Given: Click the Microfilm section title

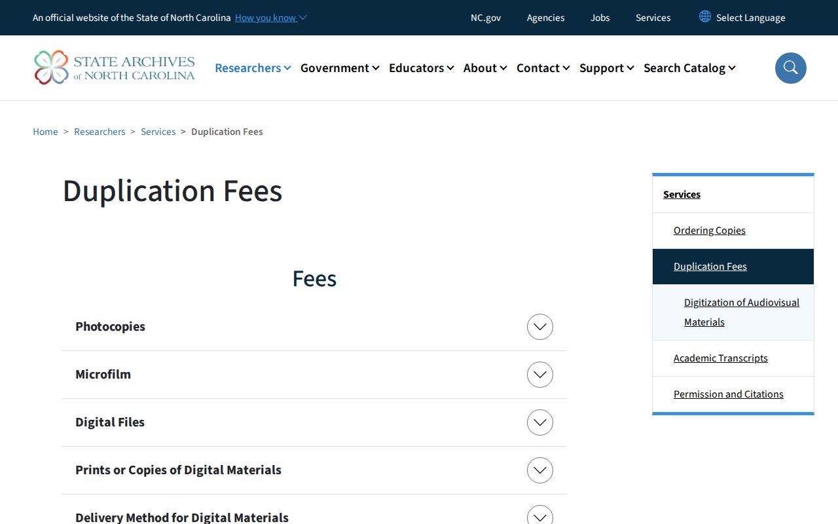Looking at the screenshot, I should pos(103,374).
